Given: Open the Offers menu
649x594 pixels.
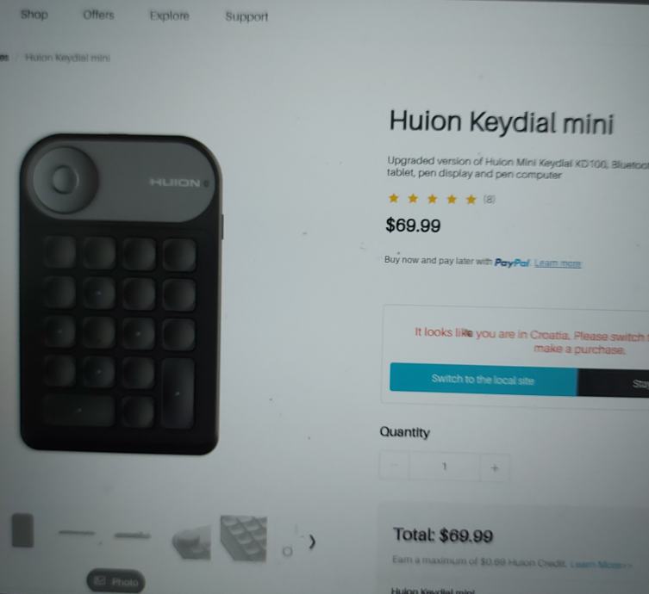Looking at the screenshot, I should [x=98, y=15].
